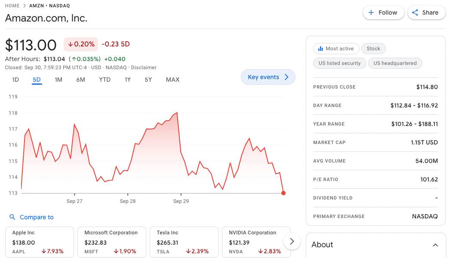Click the magnifying glass beside Compare to
Viewport: 449px width, 258px height.
coord(12,217)
